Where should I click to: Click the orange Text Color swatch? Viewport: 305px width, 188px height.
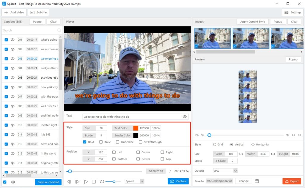tap(136, 128)
